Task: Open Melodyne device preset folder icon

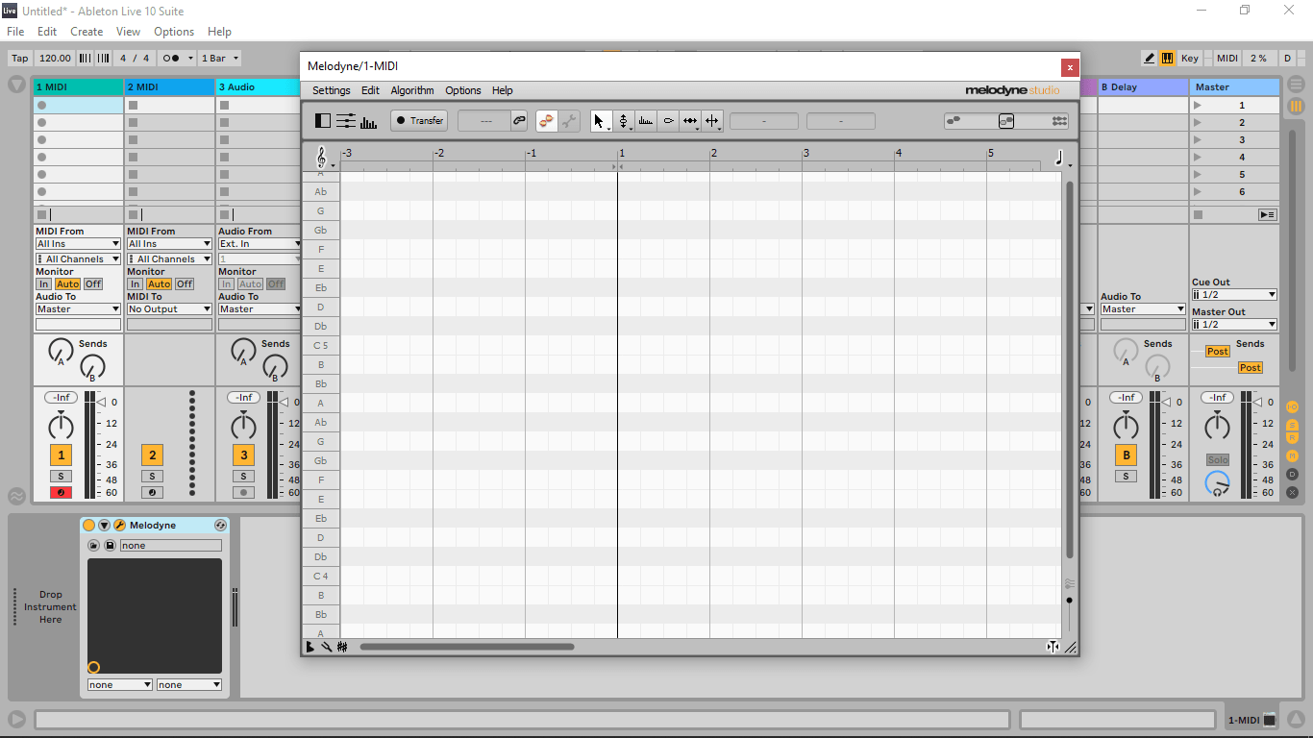Action: (x=93, y=546)
